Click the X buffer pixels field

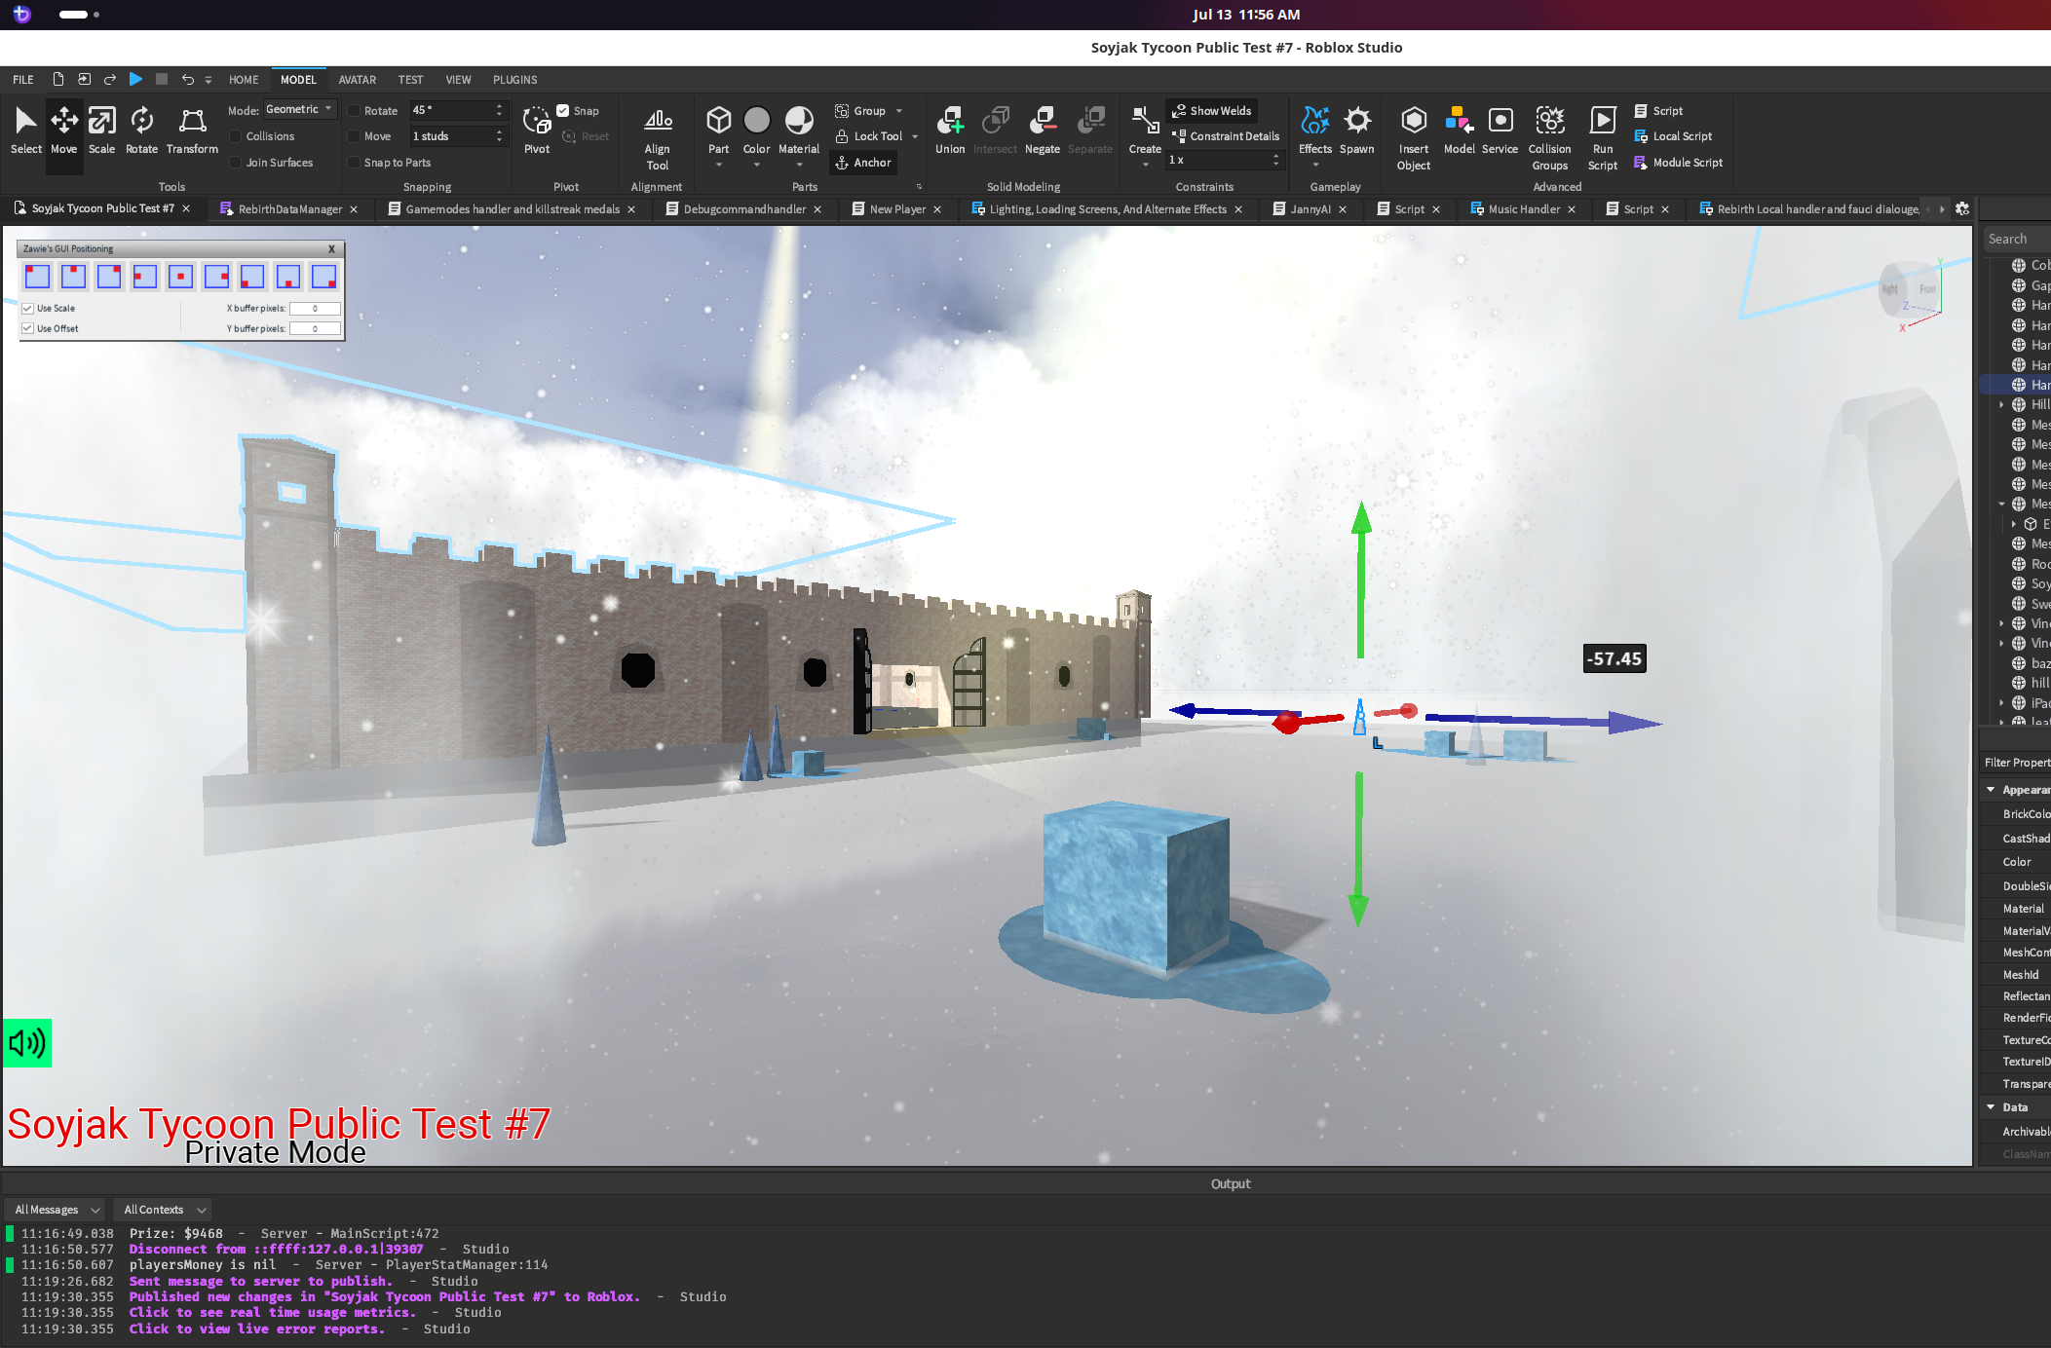[x=315, y=308]
